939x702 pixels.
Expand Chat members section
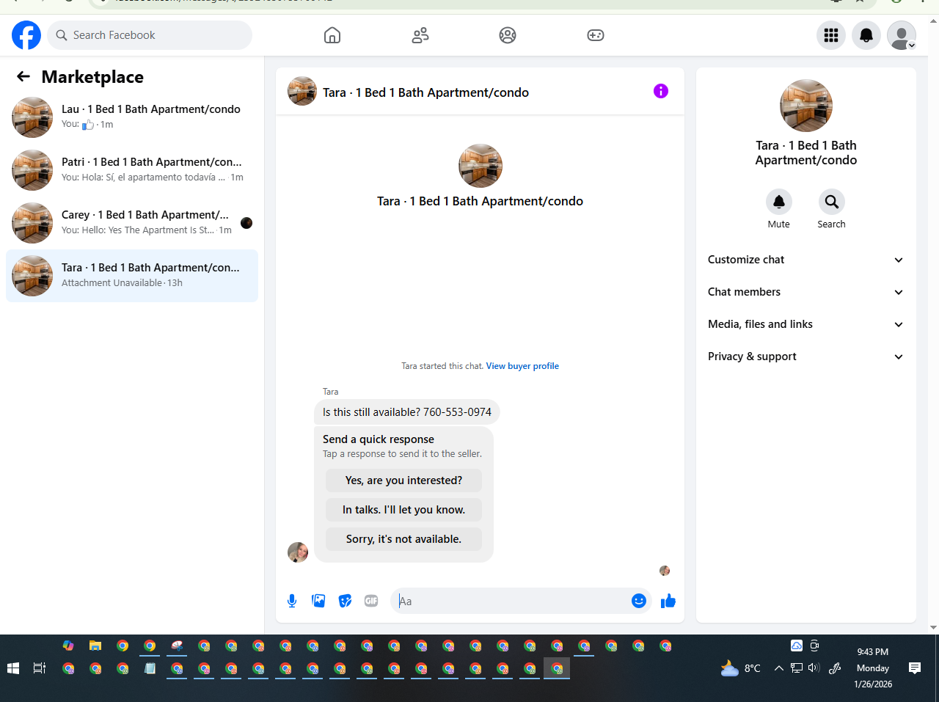806,292
